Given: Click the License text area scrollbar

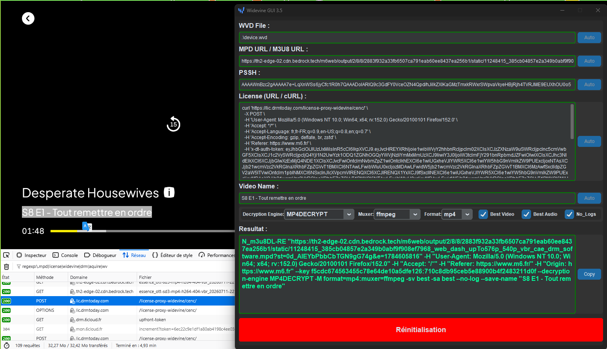Looking at the screenshot, I should pyautogui.click(x=572, y=121).
